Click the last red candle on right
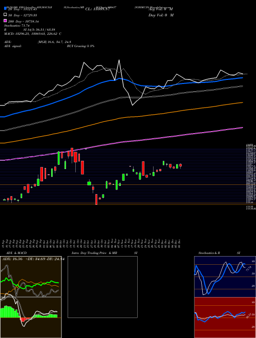Screen dimensions: 256x338 (181, 165)
